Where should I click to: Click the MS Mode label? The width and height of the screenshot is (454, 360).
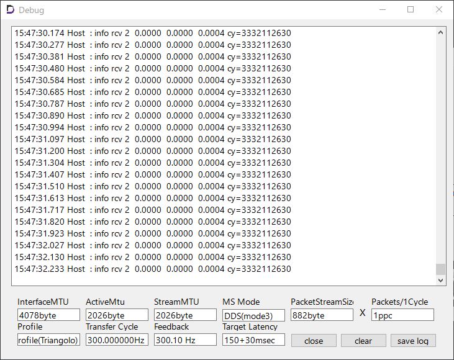[241, 302]
